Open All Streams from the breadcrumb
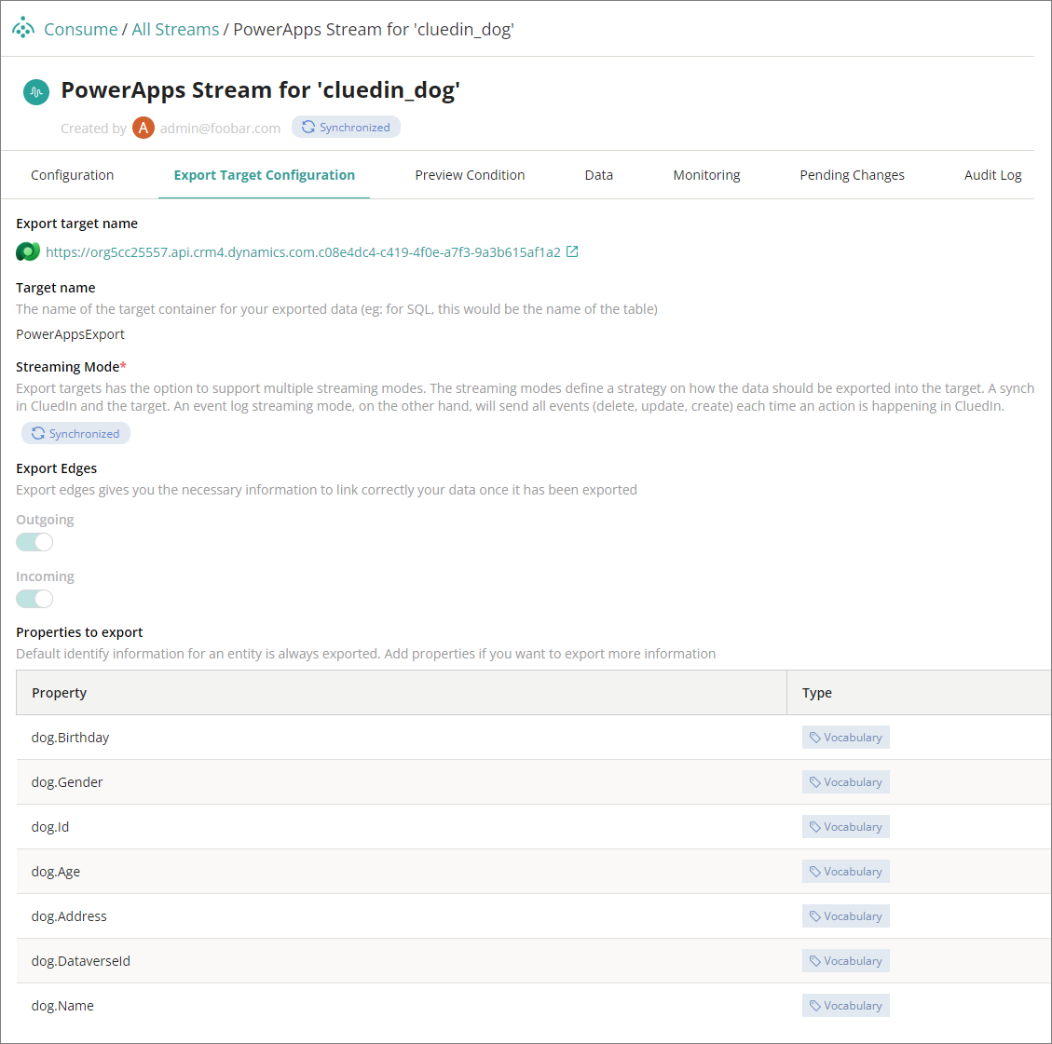 coord(175,29)
